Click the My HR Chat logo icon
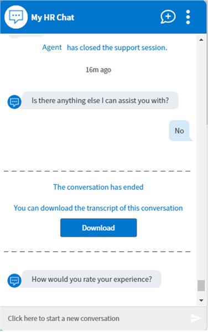Viewport: 208px width, 332px height. coord(16,17)
